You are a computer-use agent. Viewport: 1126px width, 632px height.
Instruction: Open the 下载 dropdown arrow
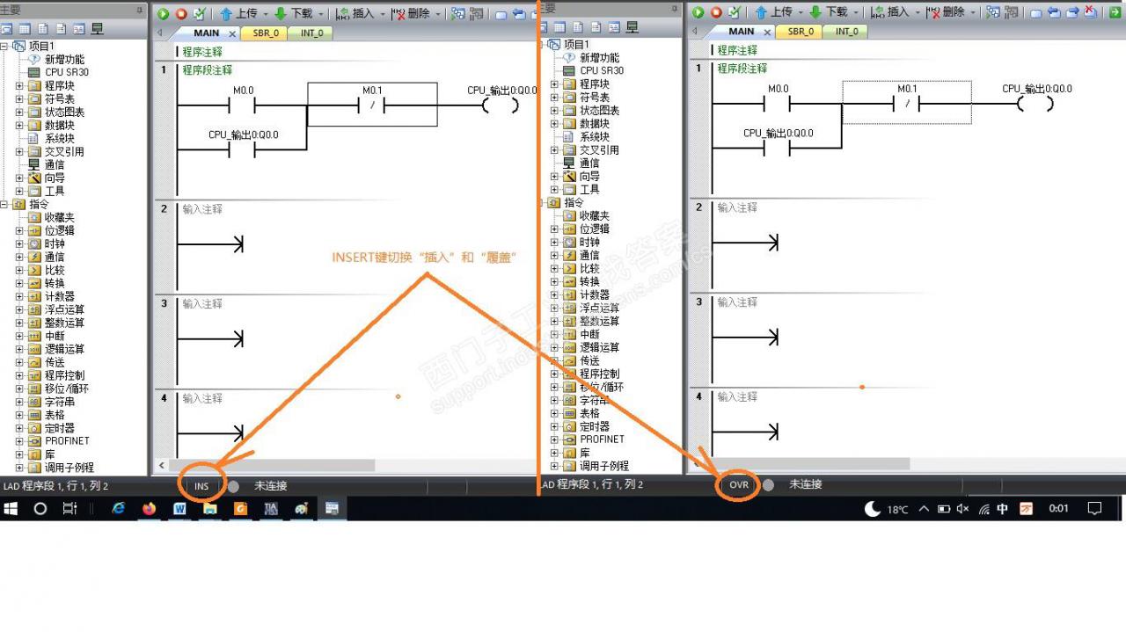point(320,12)
